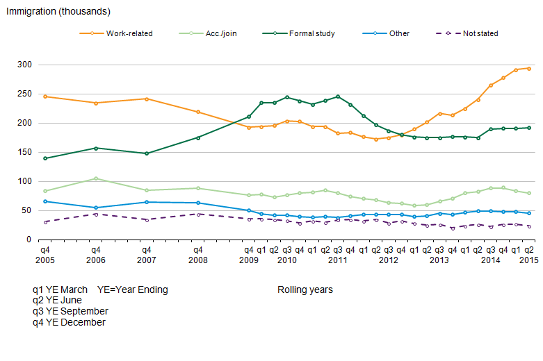
Task: Select the Other legend label
Action: click(x=399, y=33)
